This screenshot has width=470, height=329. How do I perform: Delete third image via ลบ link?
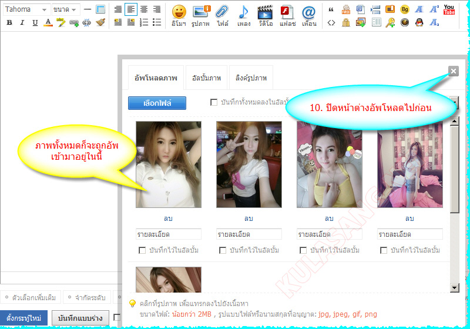[329, 219]
